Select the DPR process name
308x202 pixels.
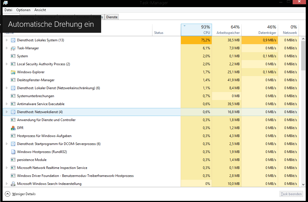click(x=20, y=128)
